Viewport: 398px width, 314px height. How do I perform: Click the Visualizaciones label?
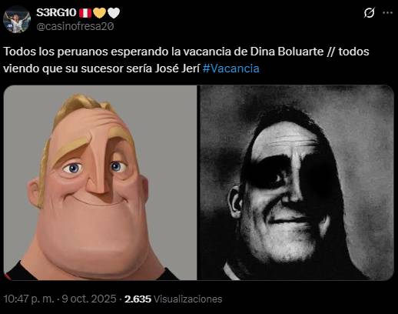point(187,299)
